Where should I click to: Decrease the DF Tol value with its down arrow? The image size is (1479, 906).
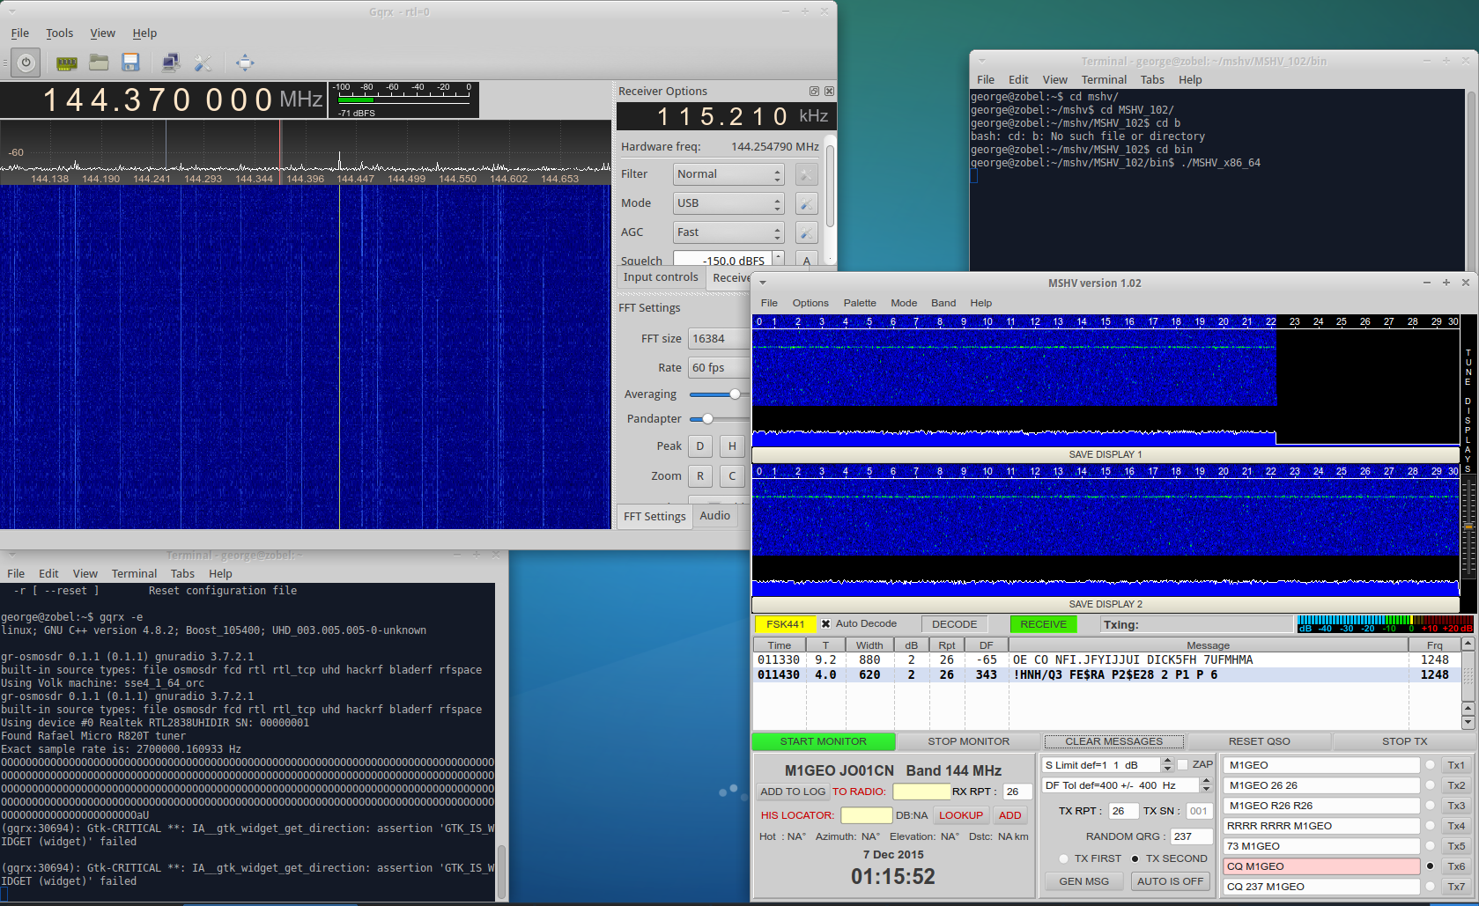1206,790
